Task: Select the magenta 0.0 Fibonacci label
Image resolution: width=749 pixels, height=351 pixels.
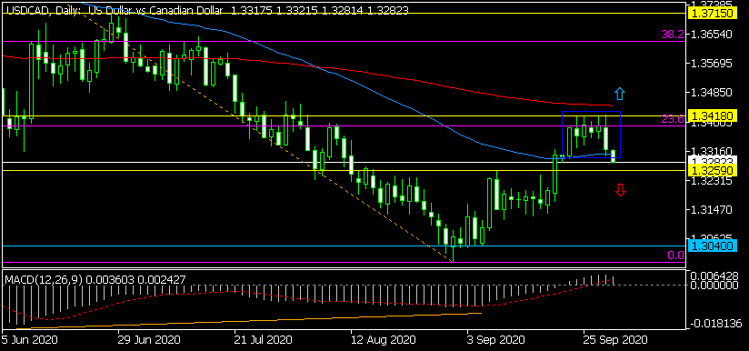Action: pyautogui.click(x=675, y=256)
